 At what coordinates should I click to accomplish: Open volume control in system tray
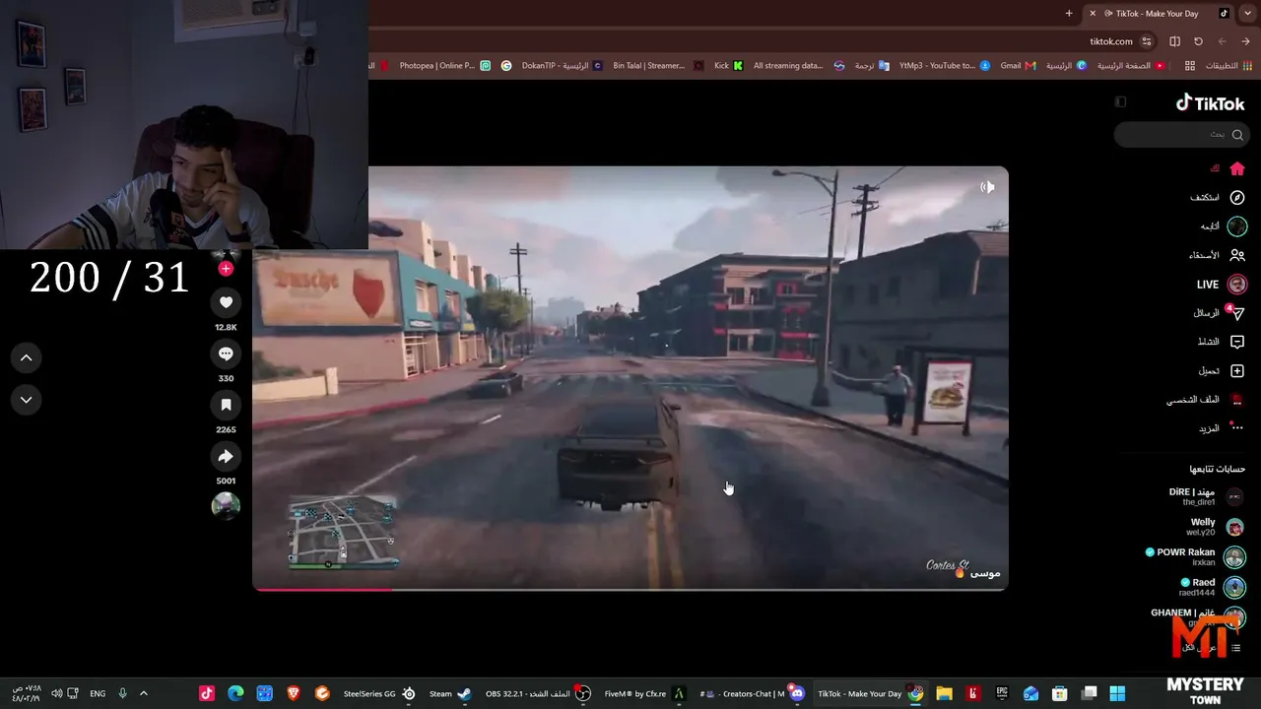point(57,693)
